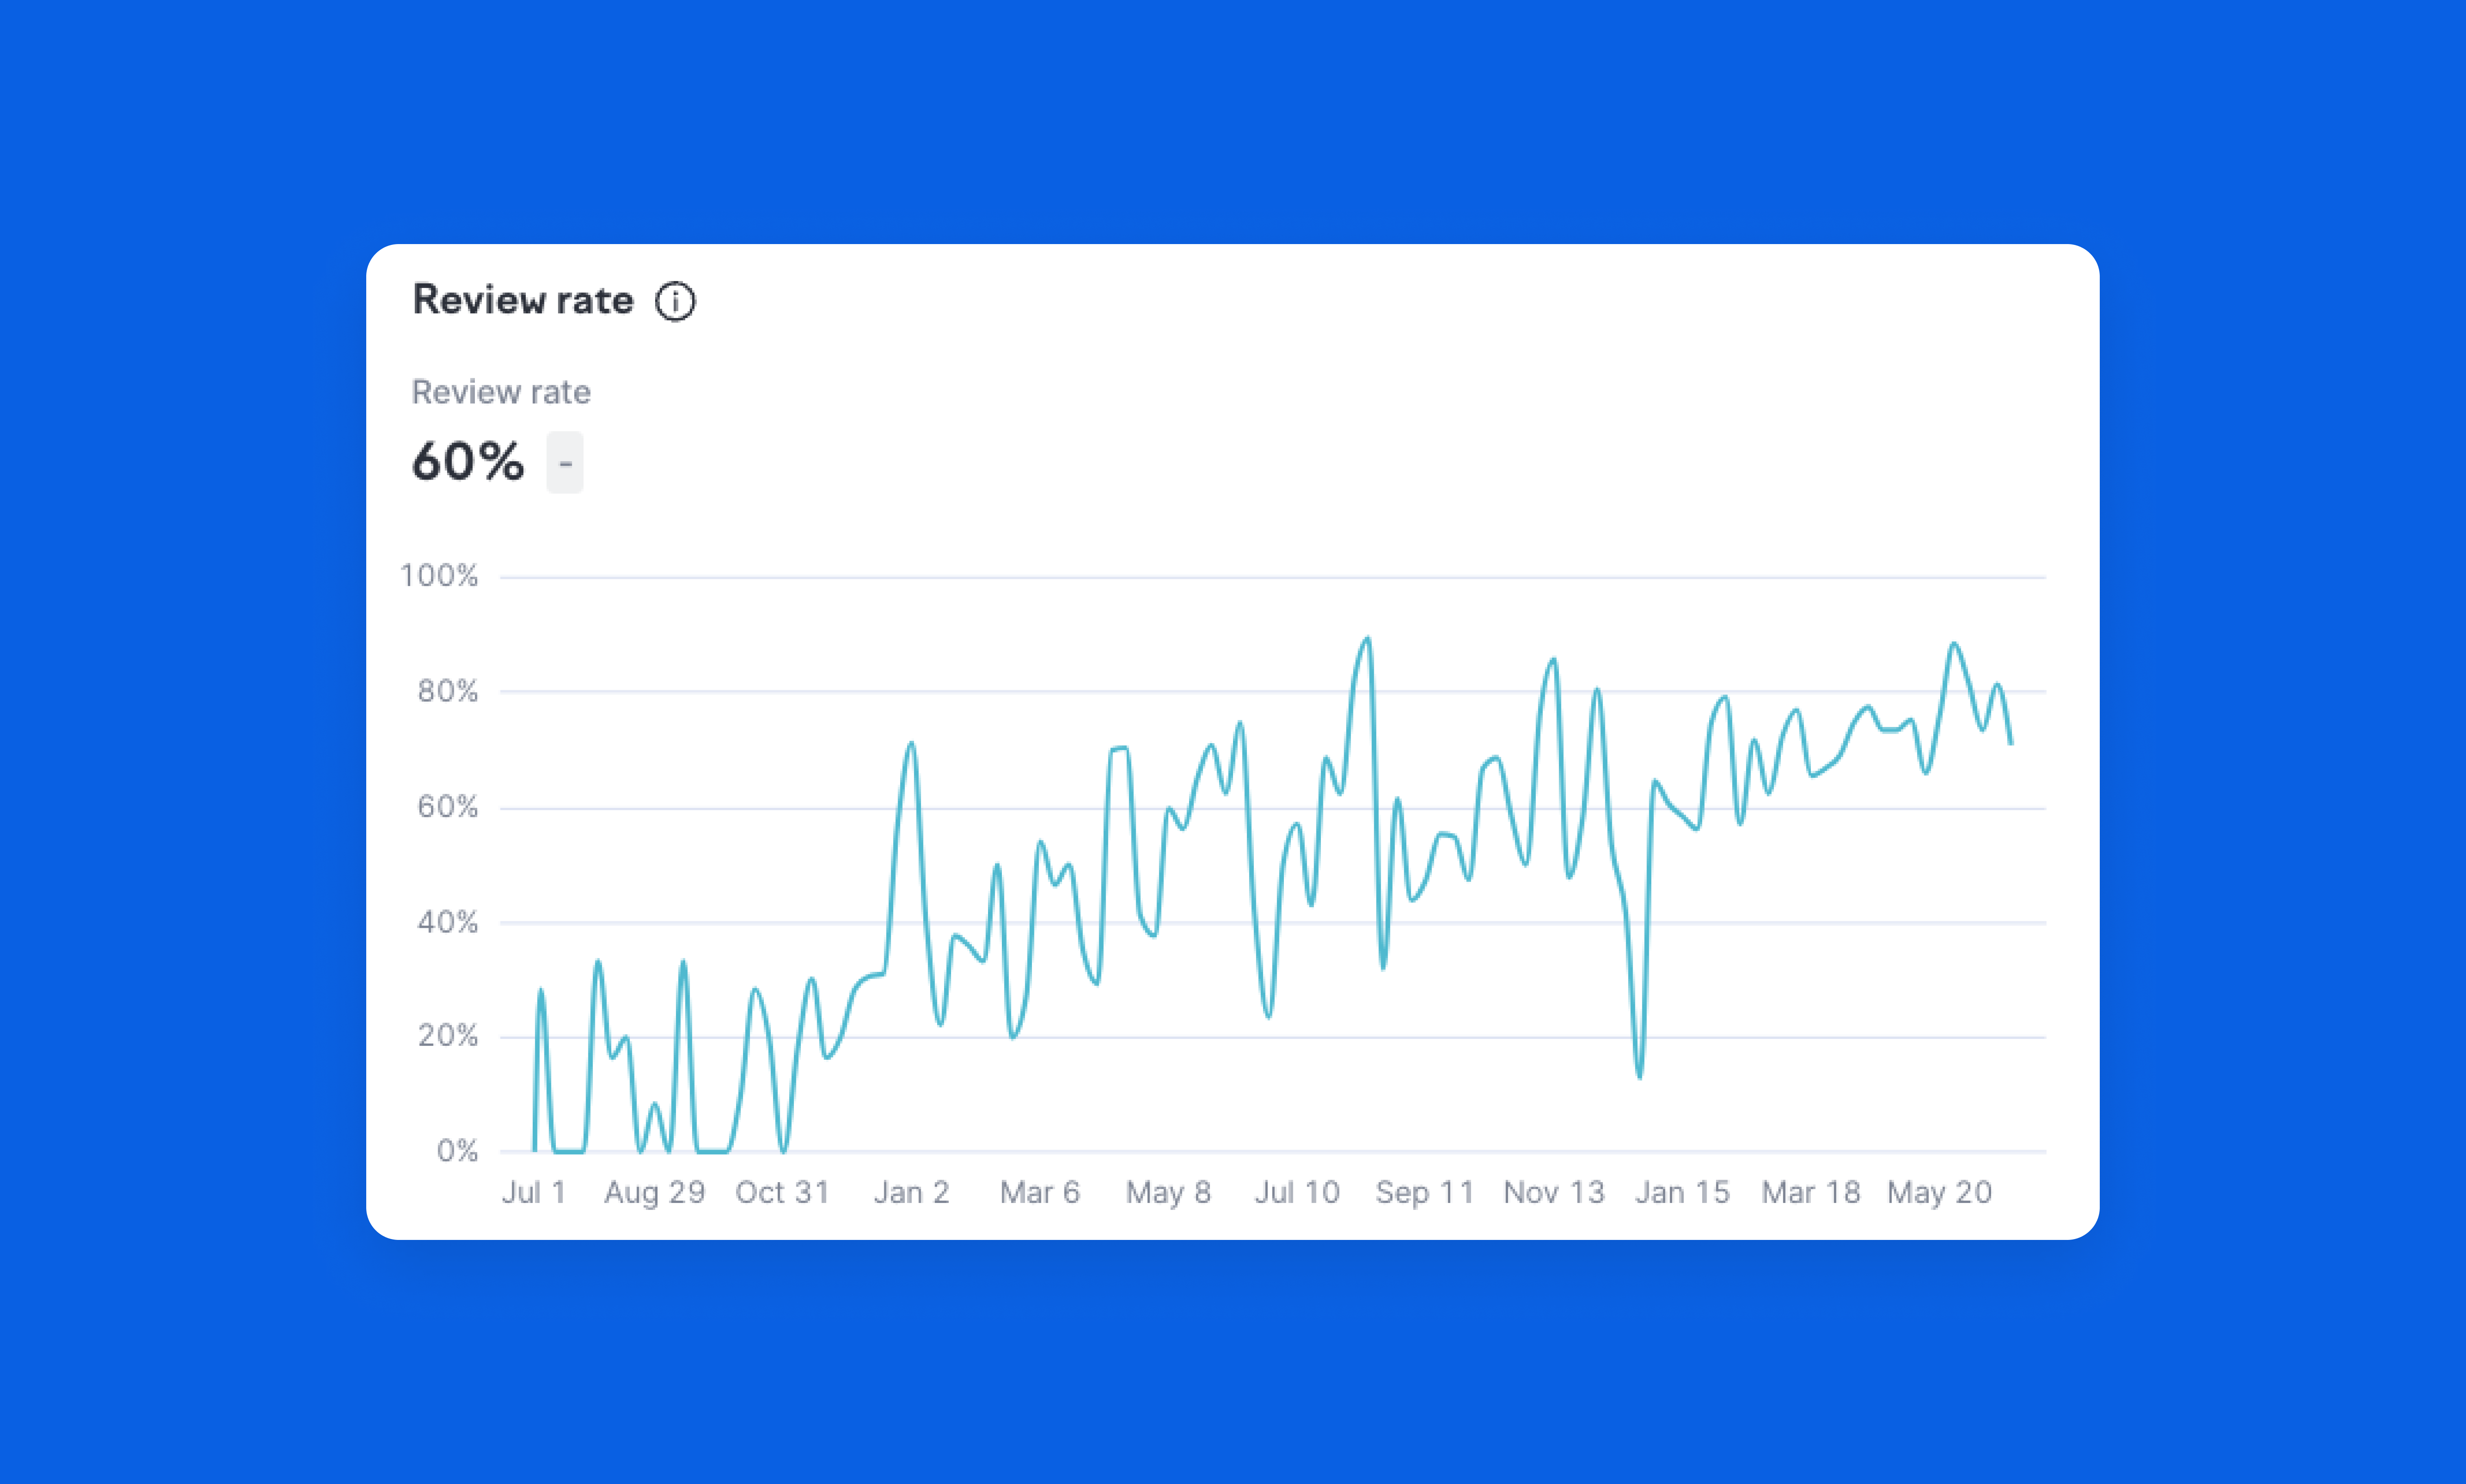2466x1484 pixels.
Task: Click the 60% review rate value
Action: (468, 462)
